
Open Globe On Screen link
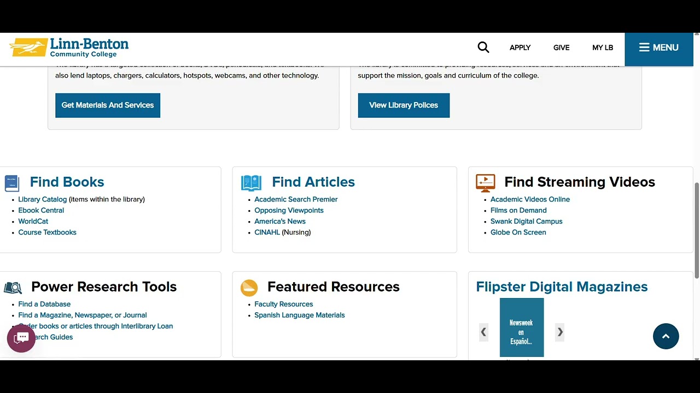tap(518, 232)
